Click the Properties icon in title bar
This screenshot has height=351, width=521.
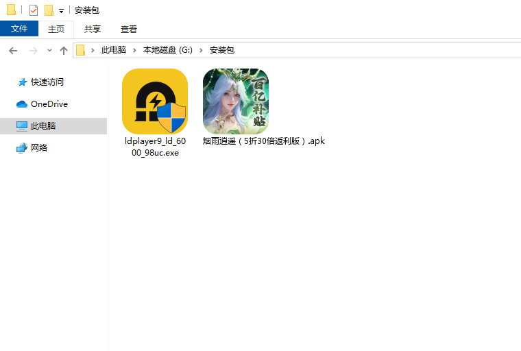click(34, 10)
